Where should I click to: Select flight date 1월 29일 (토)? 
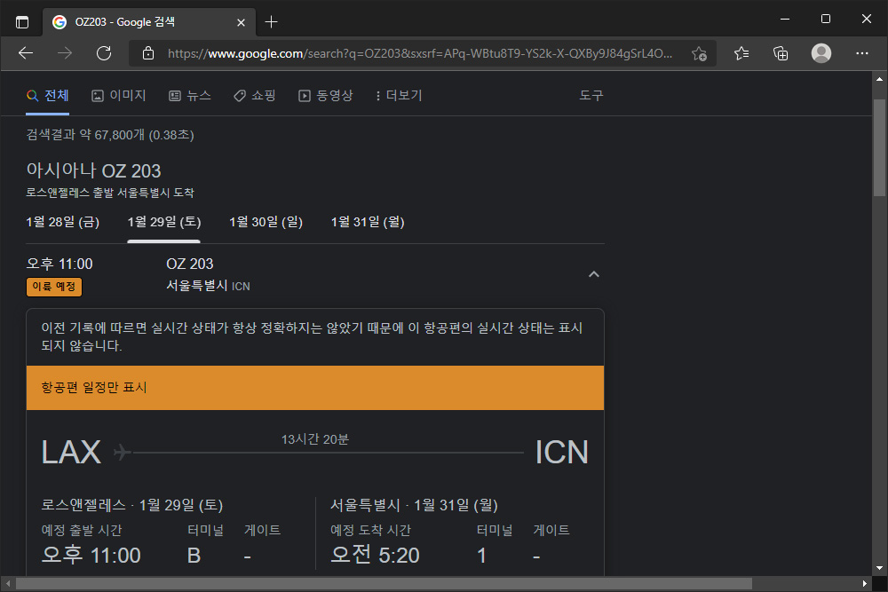(164, 222)
